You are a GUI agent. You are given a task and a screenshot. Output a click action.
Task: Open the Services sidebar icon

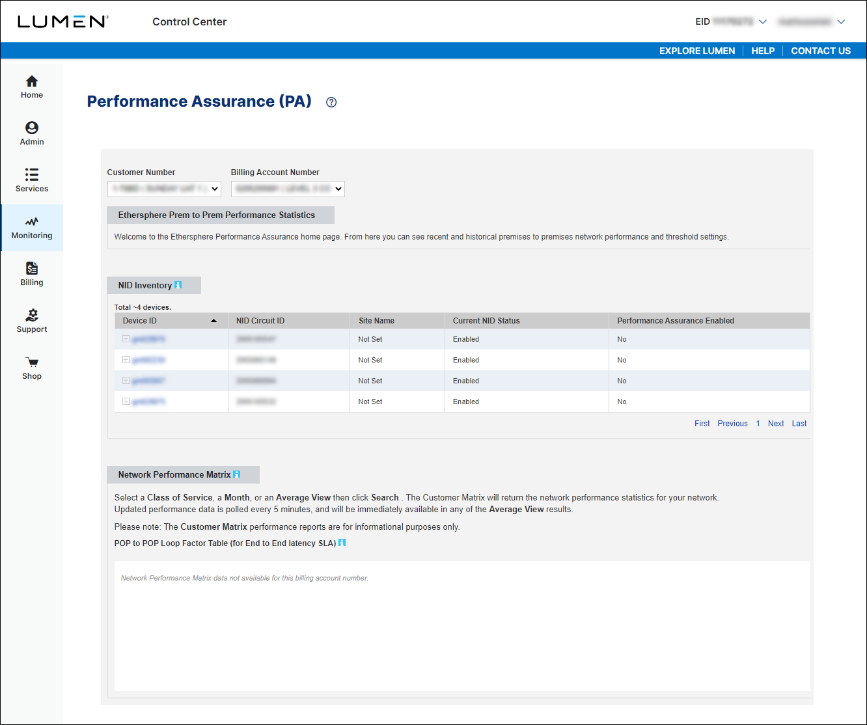32,174
